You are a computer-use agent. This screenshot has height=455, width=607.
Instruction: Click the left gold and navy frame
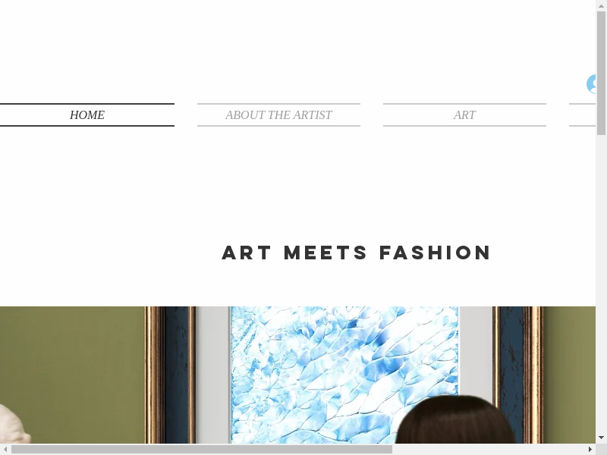[170, 375]
